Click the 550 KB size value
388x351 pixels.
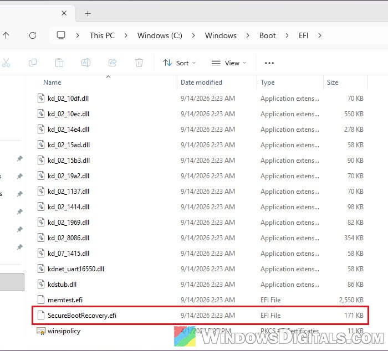pyautogui.click(x=354, y=114)
